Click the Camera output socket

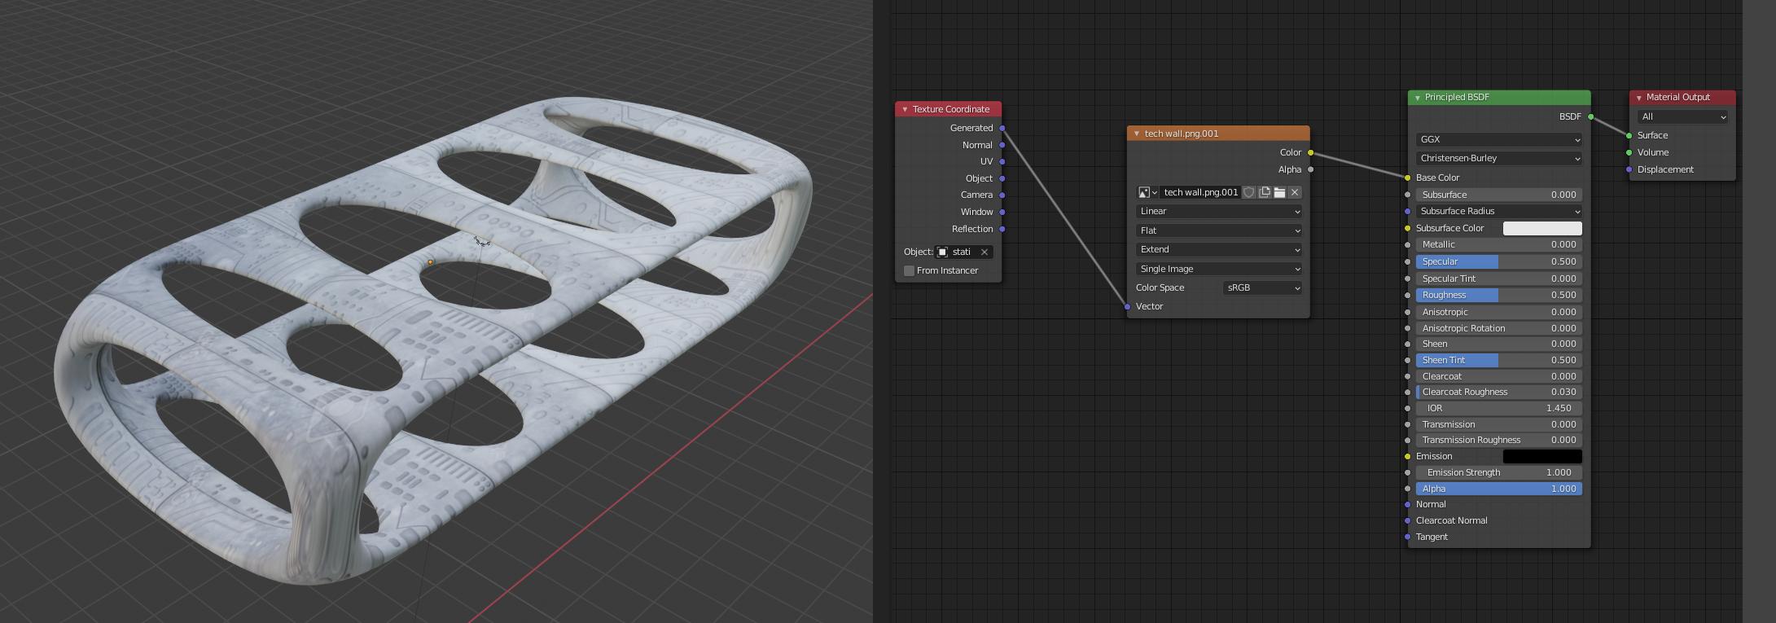click(1002, 195)
